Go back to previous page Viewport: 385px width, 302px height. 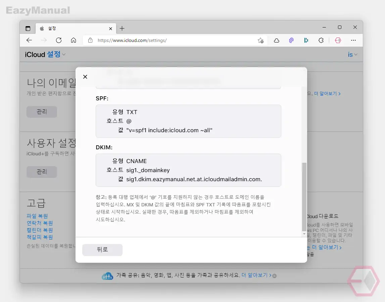[29, 40]
